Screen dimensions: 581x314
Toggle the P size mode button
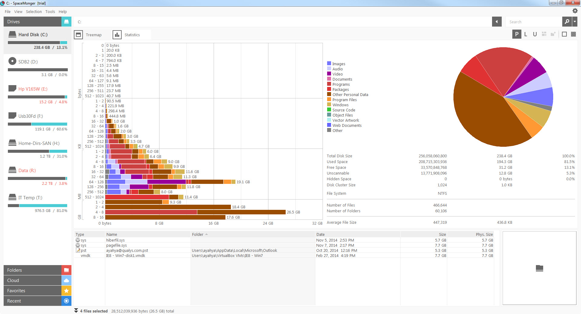point(517,34)
